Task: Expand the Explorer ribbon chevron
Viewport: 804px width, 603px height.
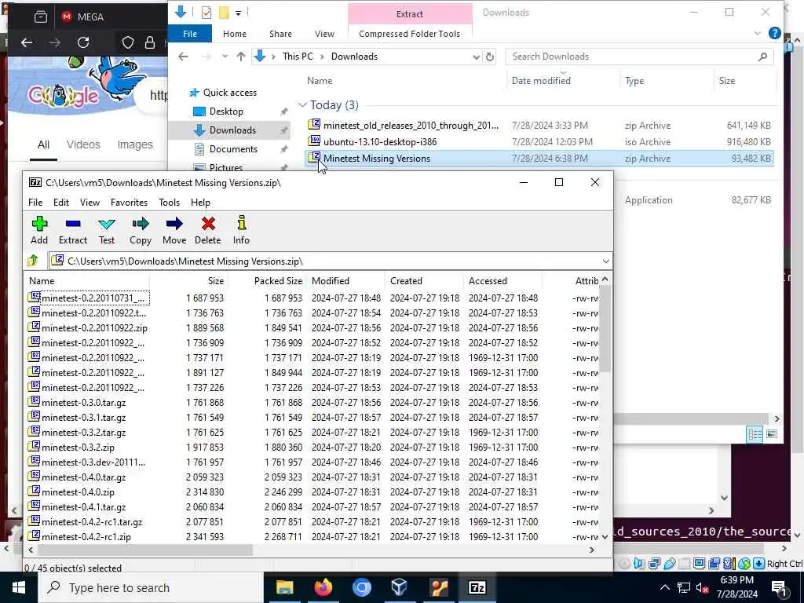Action: pos(758,33)
